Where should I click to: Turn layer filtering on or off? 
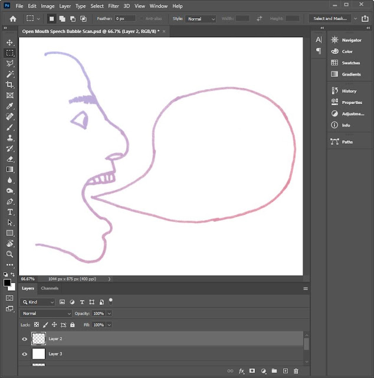(x=110, y=301)
